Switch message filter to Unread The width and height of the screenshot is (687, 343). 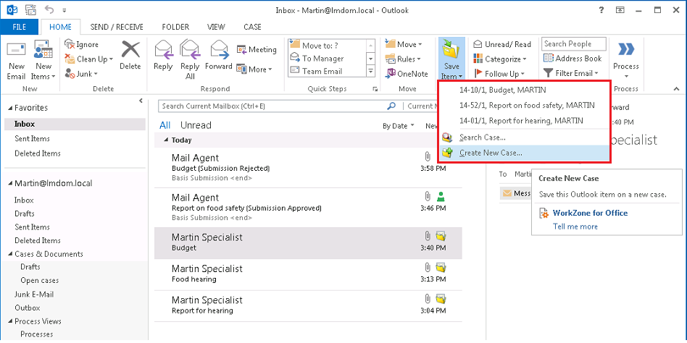(x=196, y=125)
